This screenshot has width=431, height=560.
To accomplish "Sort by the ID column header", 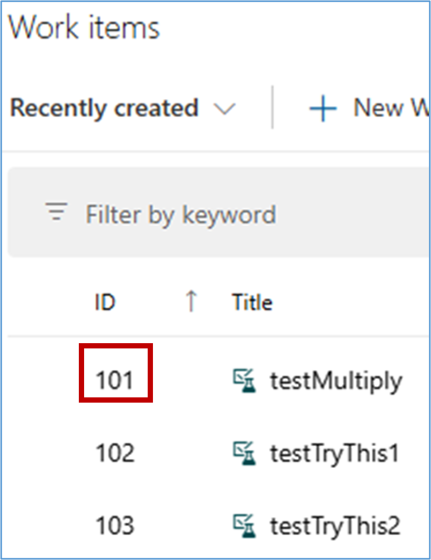I will (105, 303).
